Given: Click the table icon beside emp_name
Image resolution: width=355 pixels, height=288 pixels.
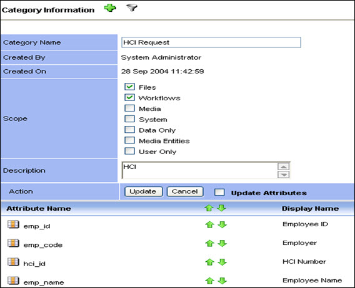Looking at the screenshot, I should point(13,281).
